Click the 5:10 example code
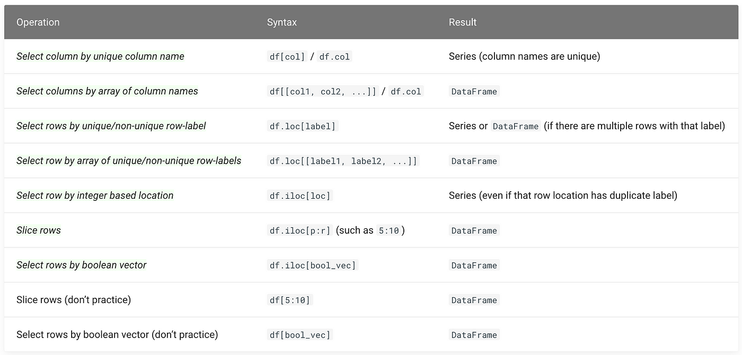742x355 pixels. [x=388, y=230]
